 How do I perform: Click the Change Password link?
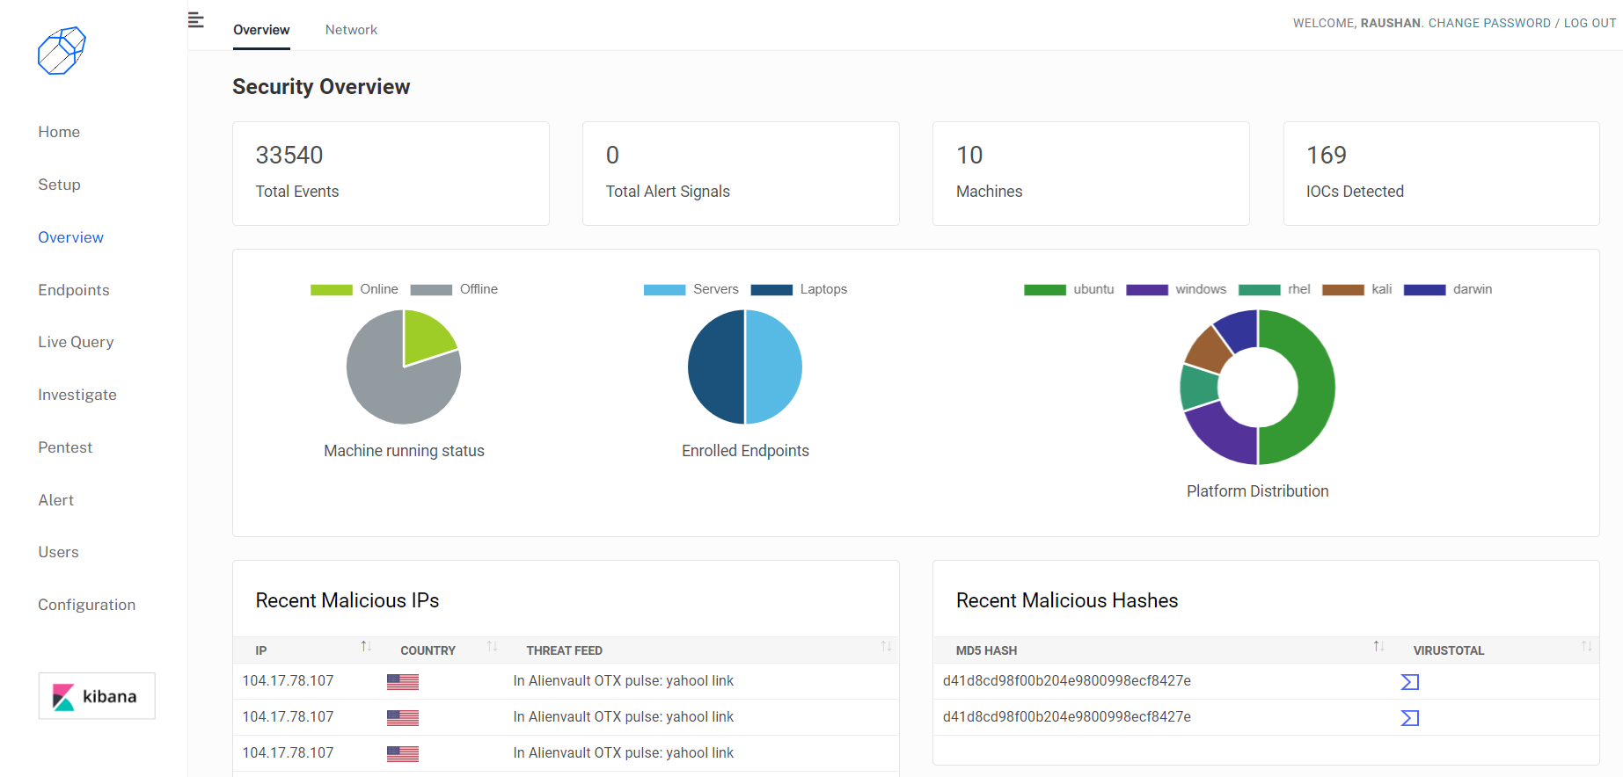click(x=1489, y=23)
